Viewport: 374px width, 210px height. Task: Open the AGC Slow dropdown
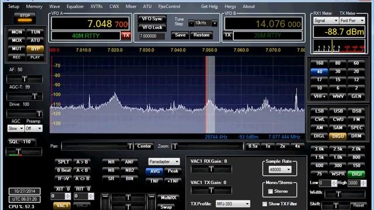16,128
